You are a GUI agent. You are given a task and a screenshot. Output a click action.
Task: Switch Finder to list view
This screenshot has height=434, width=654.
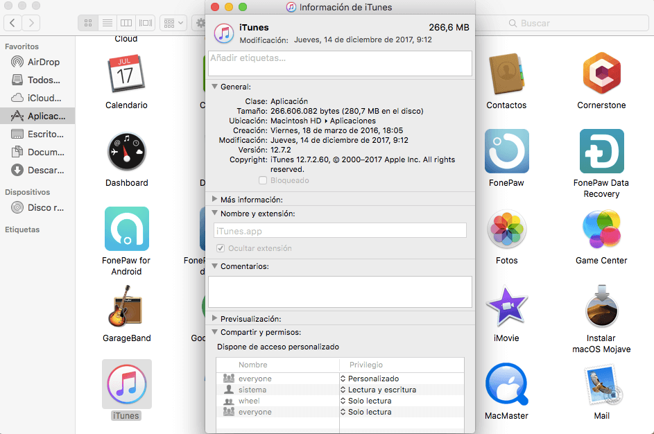click(x=107, y=23)
